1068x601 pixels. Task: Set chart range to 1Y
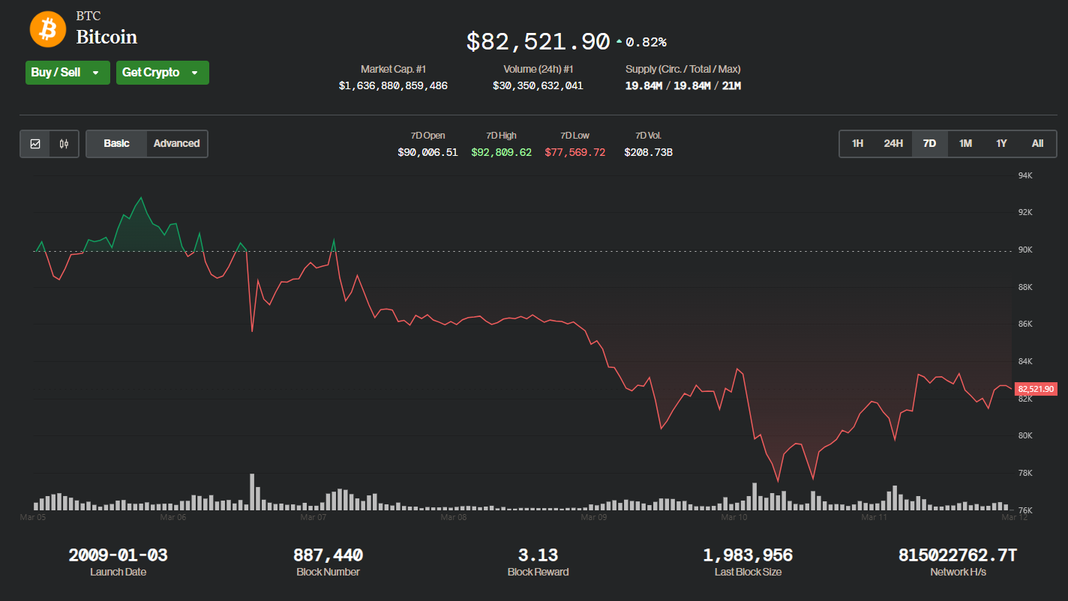1001,144
